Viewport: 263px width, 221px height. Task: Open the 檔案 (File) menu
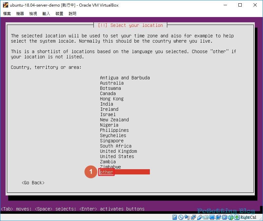pos(7,13)
